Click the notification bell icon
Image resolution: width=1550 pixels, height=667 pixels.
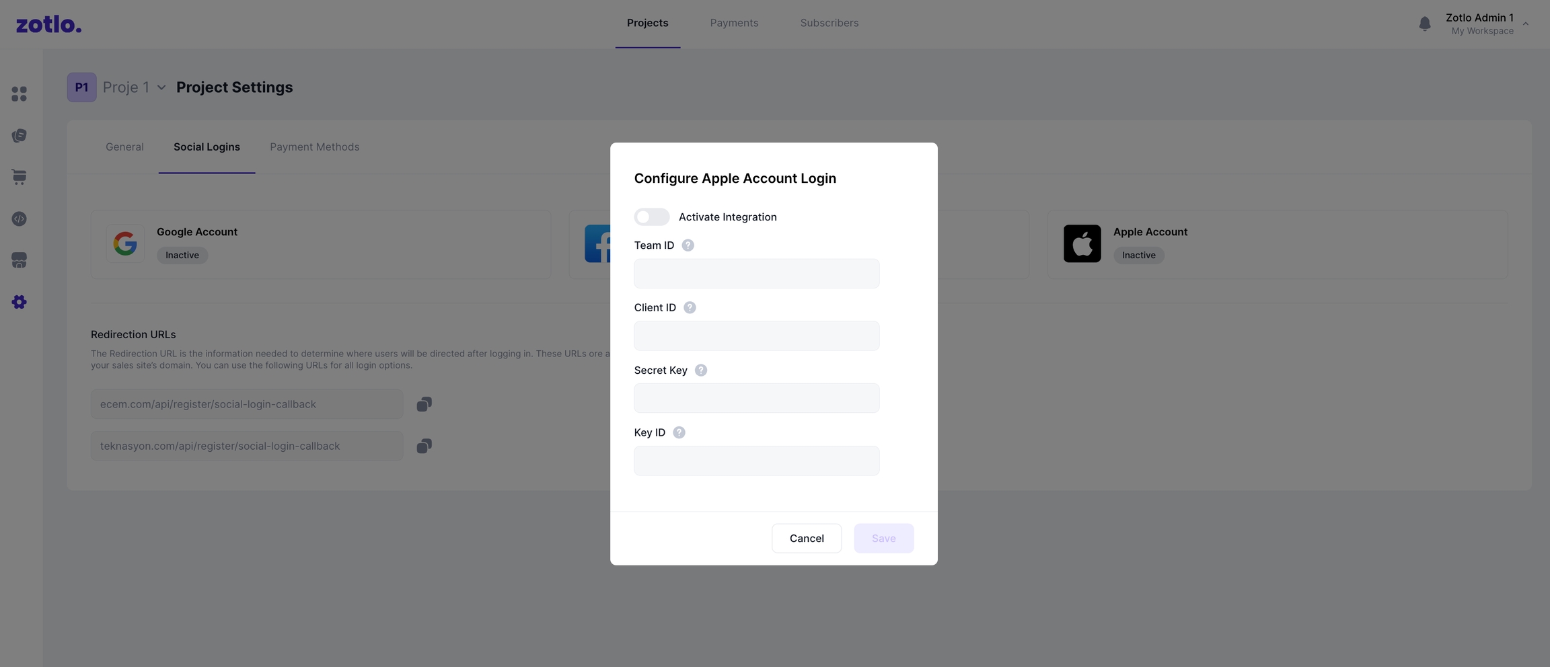pos(1424,24)
